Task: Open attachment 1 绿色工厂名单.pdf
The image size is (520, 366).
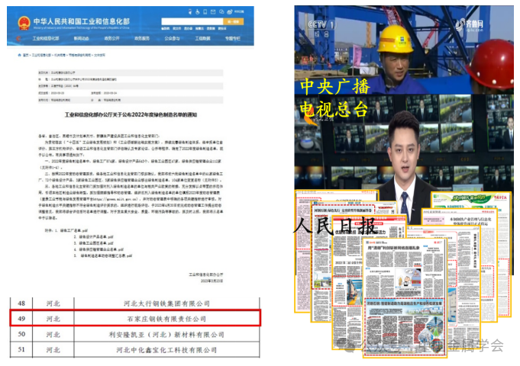Action: [x=74, y=230]
